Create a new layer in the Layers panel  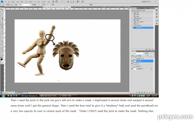tap(149, 92)
